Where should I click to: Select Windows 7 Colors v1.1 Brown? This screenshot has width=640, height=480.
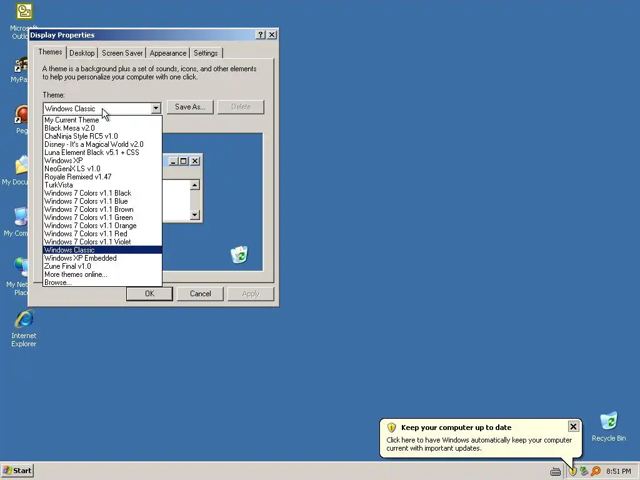pyautogui.click(x=102, y=209)
